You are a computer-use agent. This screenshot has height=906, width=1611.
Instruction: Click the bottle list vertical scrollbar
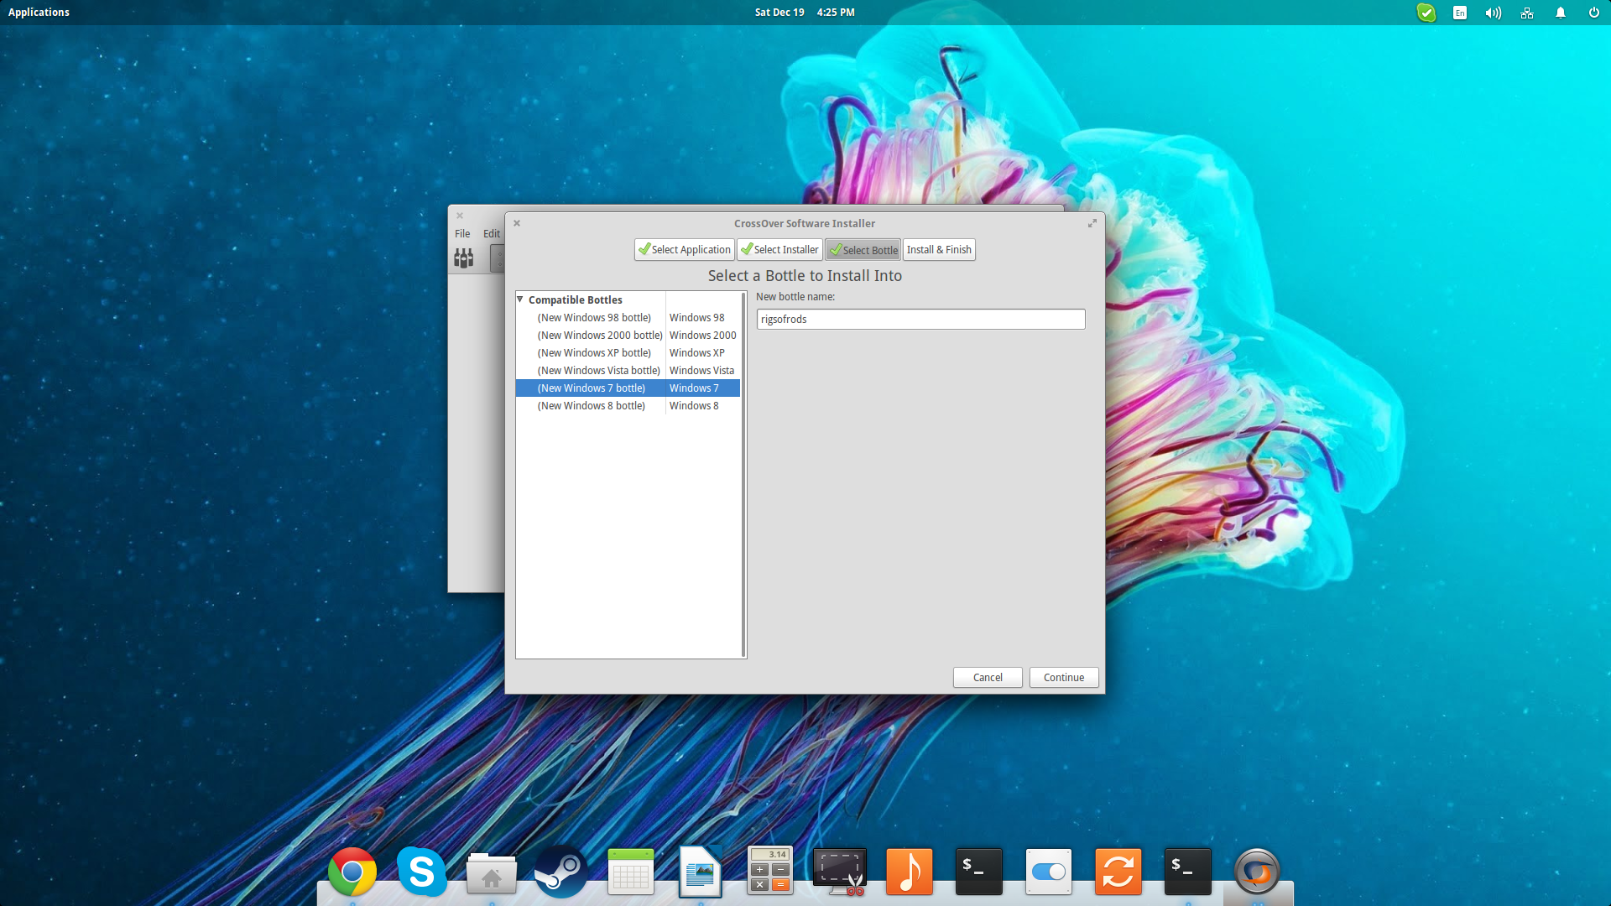click(743, 475)
